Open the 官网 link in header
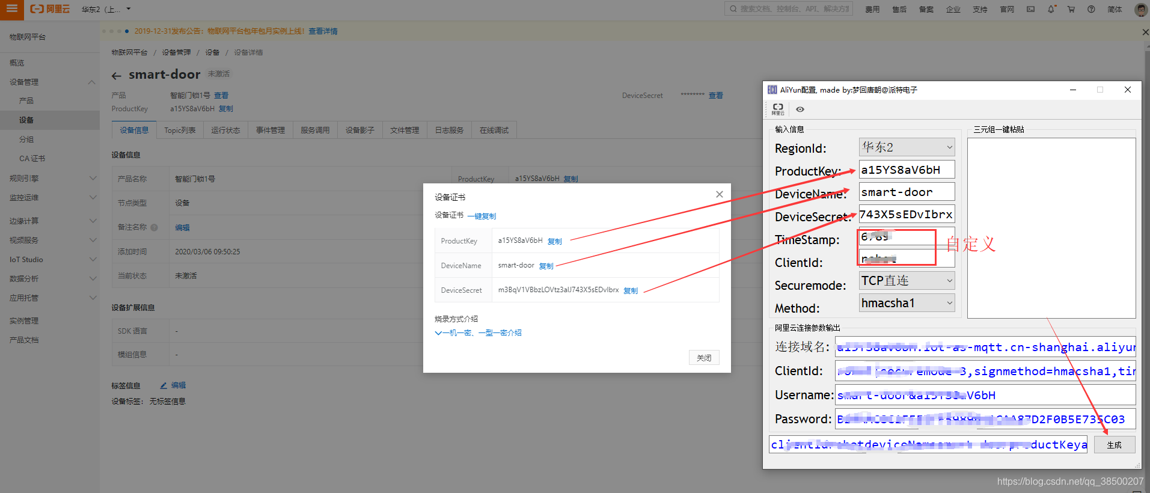The image size is (1150, 493). click(1007, 9)
